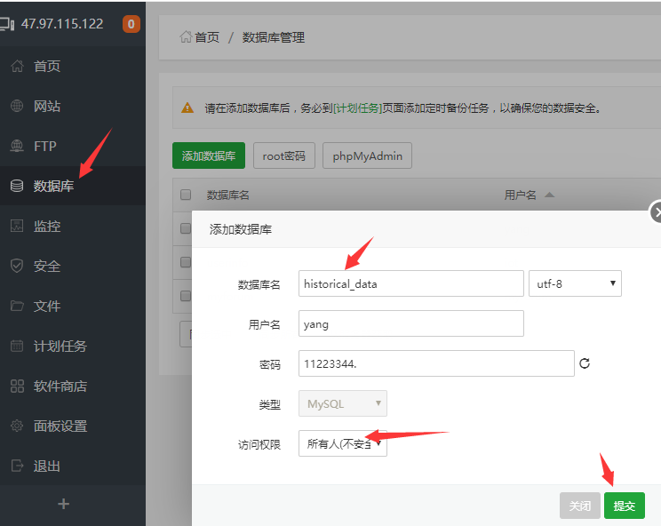Click the home icon in the sidebar

pyautogui.click(x=17, y=66)
